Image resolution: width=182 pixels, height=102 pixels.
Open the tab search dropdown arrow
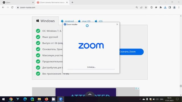point(159,2)
